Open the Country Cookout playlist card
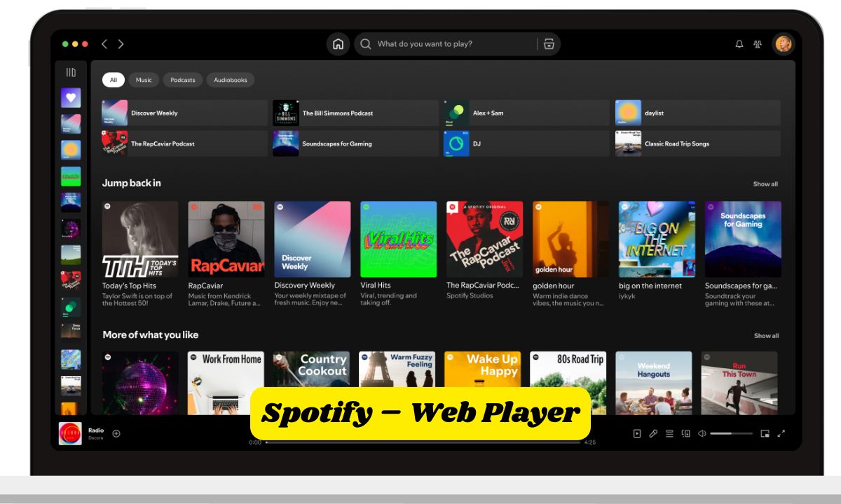841x504 pixels. [311, 369]
